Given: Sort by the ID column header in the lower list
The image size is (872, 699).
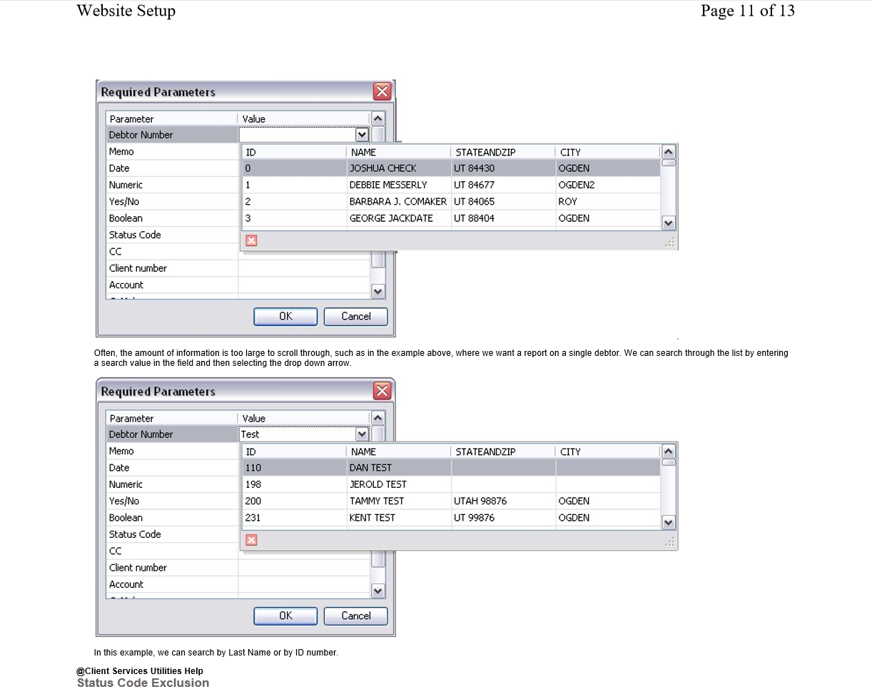Looking at the screenshot, I should (x=295, y=451).
